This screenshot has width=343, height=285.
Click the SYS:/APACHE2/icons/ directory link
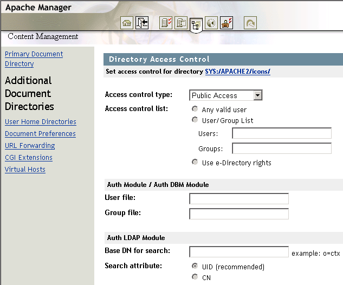coord(237,72)
